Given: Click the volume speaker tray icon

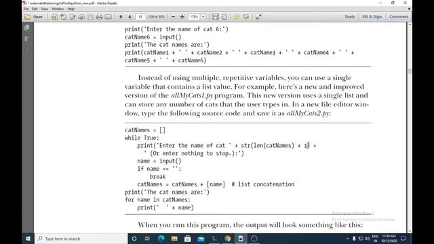Looking at the screenshot, I should (x=368, y=239).
